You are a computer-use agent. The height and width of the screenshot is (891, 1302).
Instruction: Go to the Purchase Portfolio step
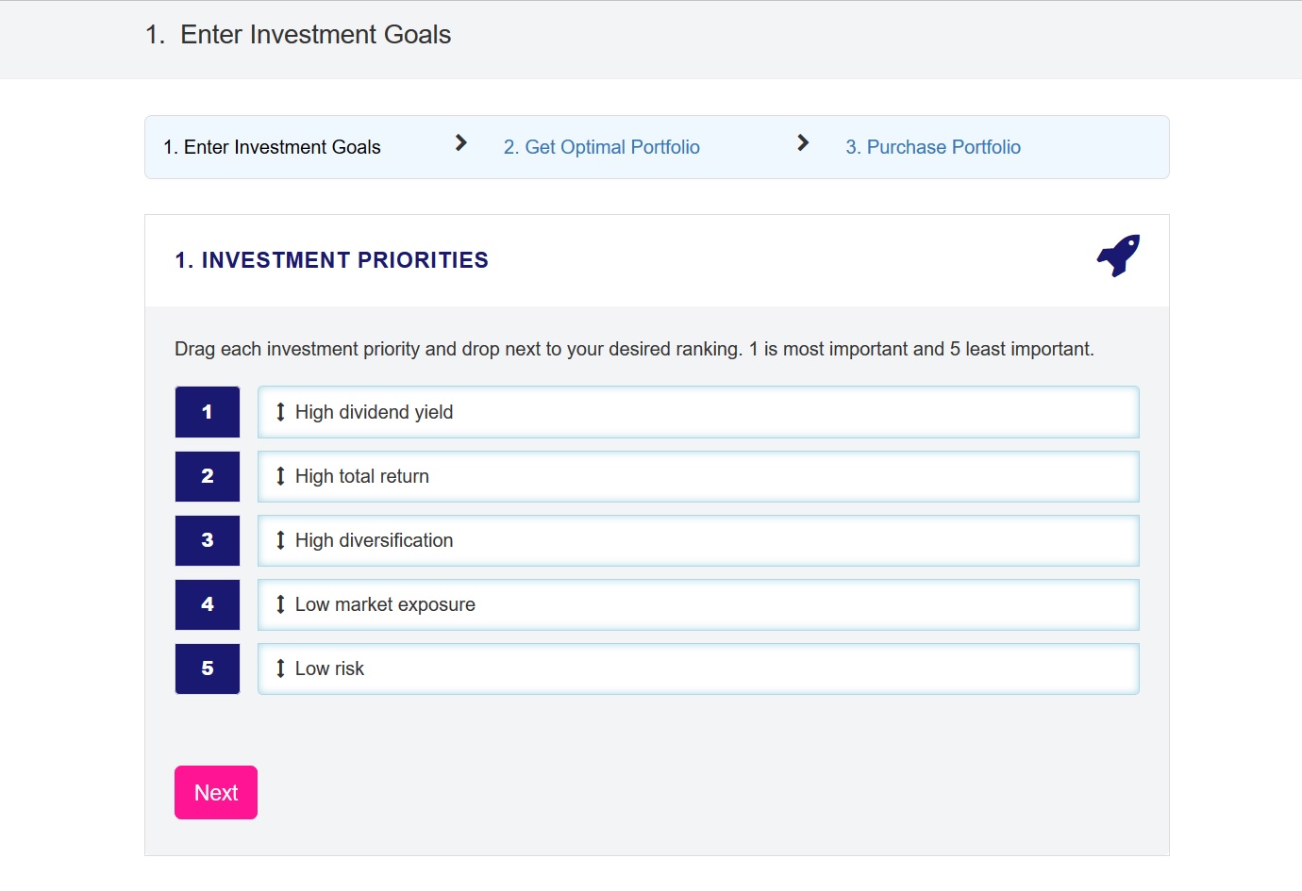932,147
